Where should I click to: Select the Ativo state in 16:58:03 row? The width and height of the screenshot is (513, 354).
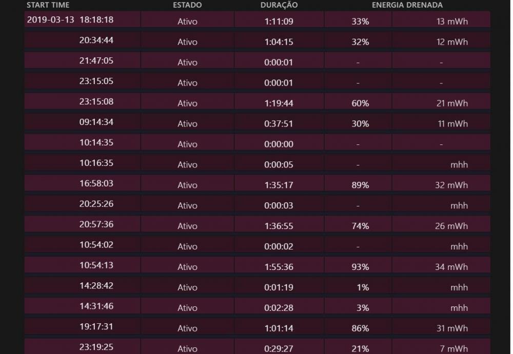point(187,185)
